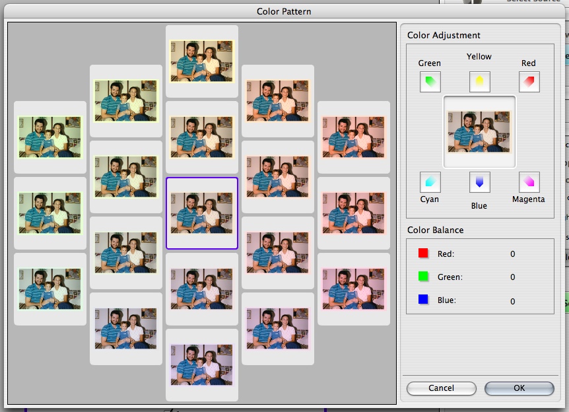569x412 pixels.
Task: Select the bottom center blue-tinted thumbnail
Action: pyautogui.click(x=202, y=365)
